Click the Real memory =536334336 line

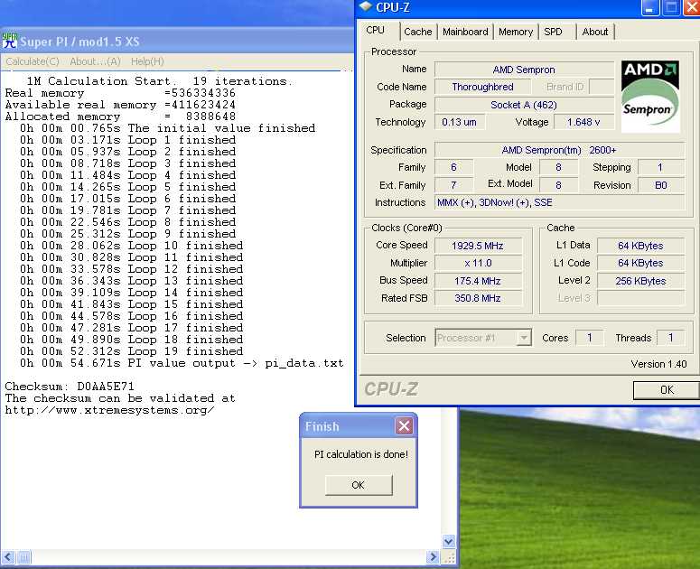(x=120, y=93)
